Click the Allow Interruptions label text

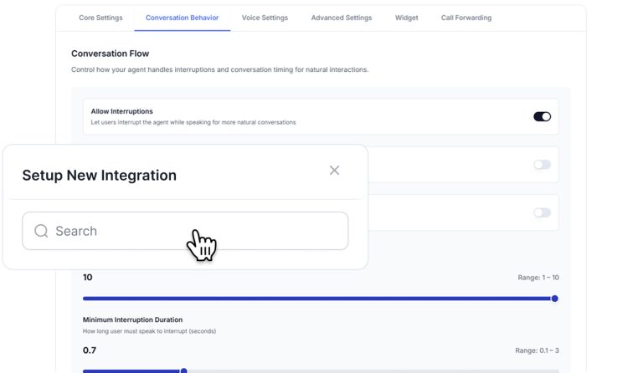pyautogui.click(x=121, y=111)
